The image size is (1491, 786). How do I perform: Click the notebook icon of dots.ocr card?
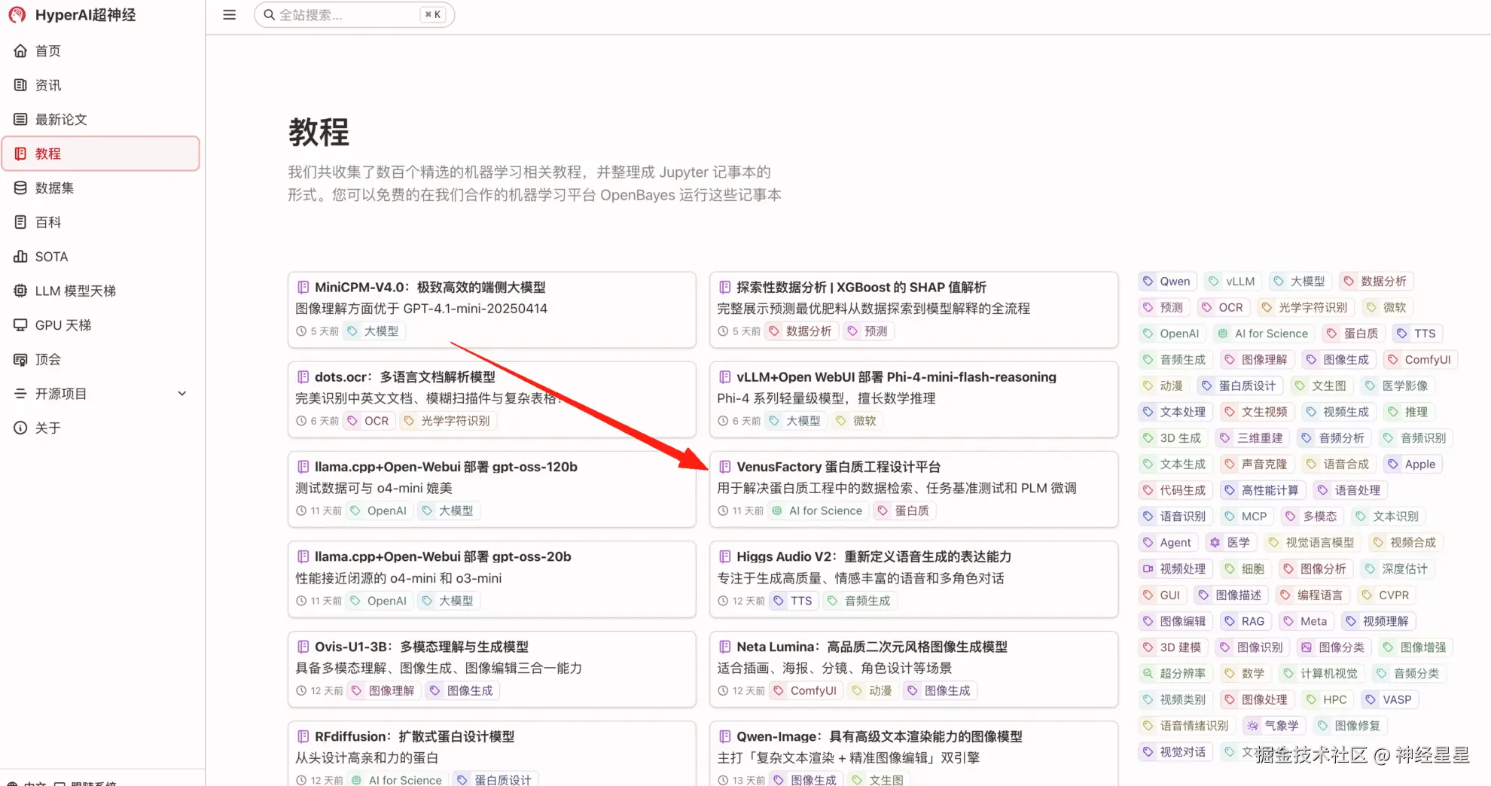(x=303, y=377)
